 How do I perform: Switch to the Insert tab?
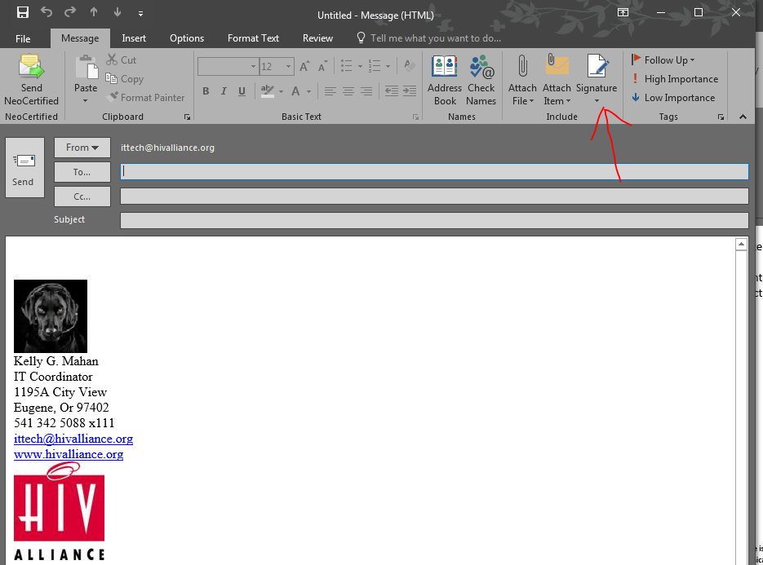click(x=134, y=38)
